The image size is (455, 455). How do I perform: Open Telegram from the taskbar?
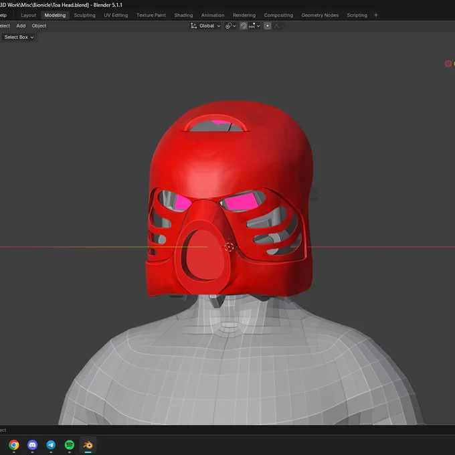[x=51, y=445]
